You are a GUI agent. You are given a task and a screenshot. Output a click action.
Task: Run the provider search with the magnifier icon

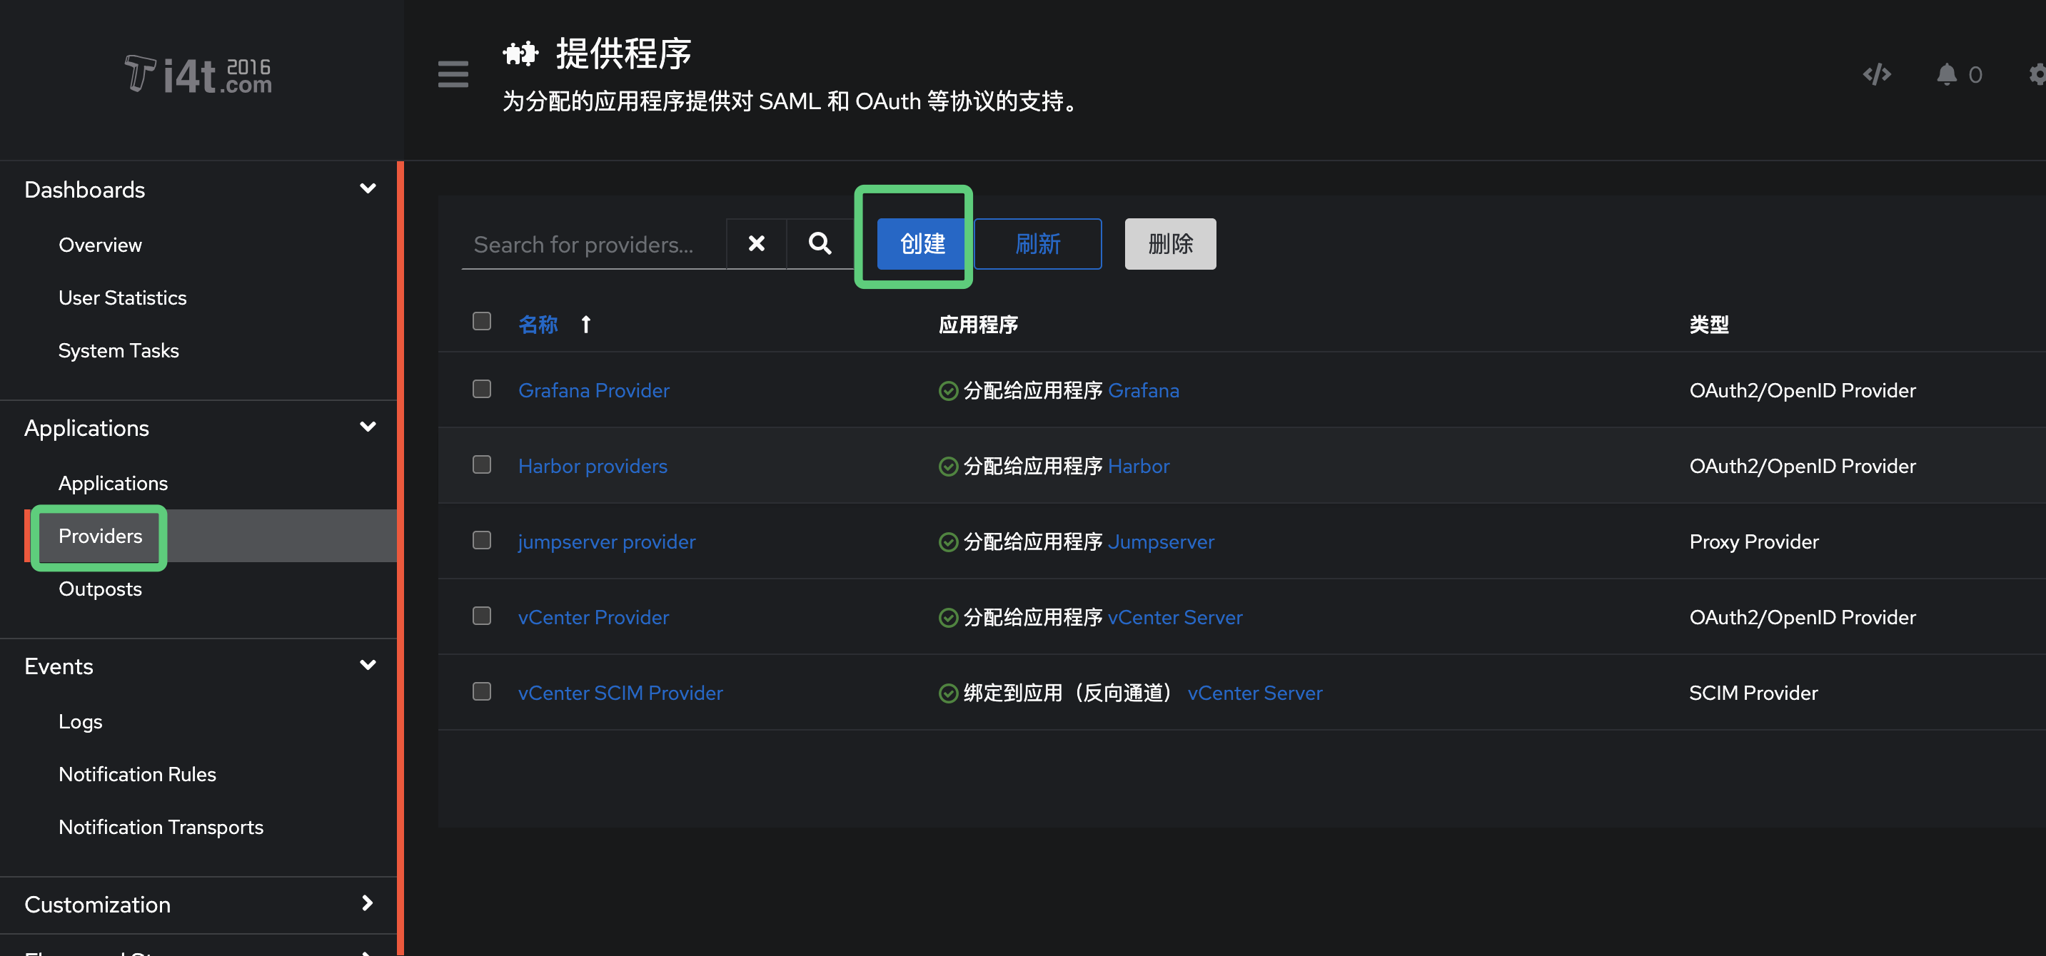click(x=819, y=244)
